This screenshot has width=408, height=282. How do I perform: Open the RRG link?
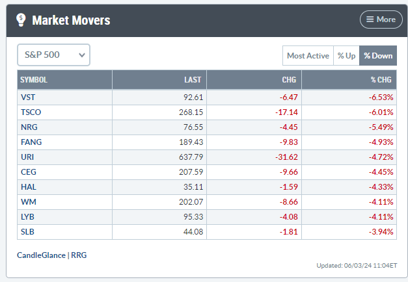coord(79,255)
